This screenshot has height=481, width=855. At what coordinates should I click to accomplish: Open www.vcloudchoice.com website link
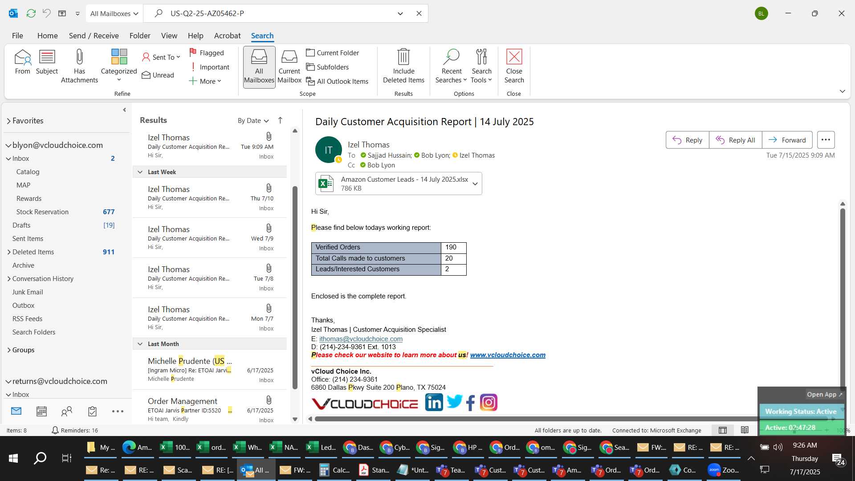coord(508,355)
